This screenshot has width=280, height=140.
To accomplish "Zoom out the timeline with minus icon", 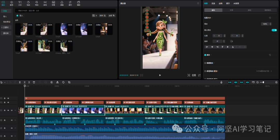I will click(x=257, y=82).
